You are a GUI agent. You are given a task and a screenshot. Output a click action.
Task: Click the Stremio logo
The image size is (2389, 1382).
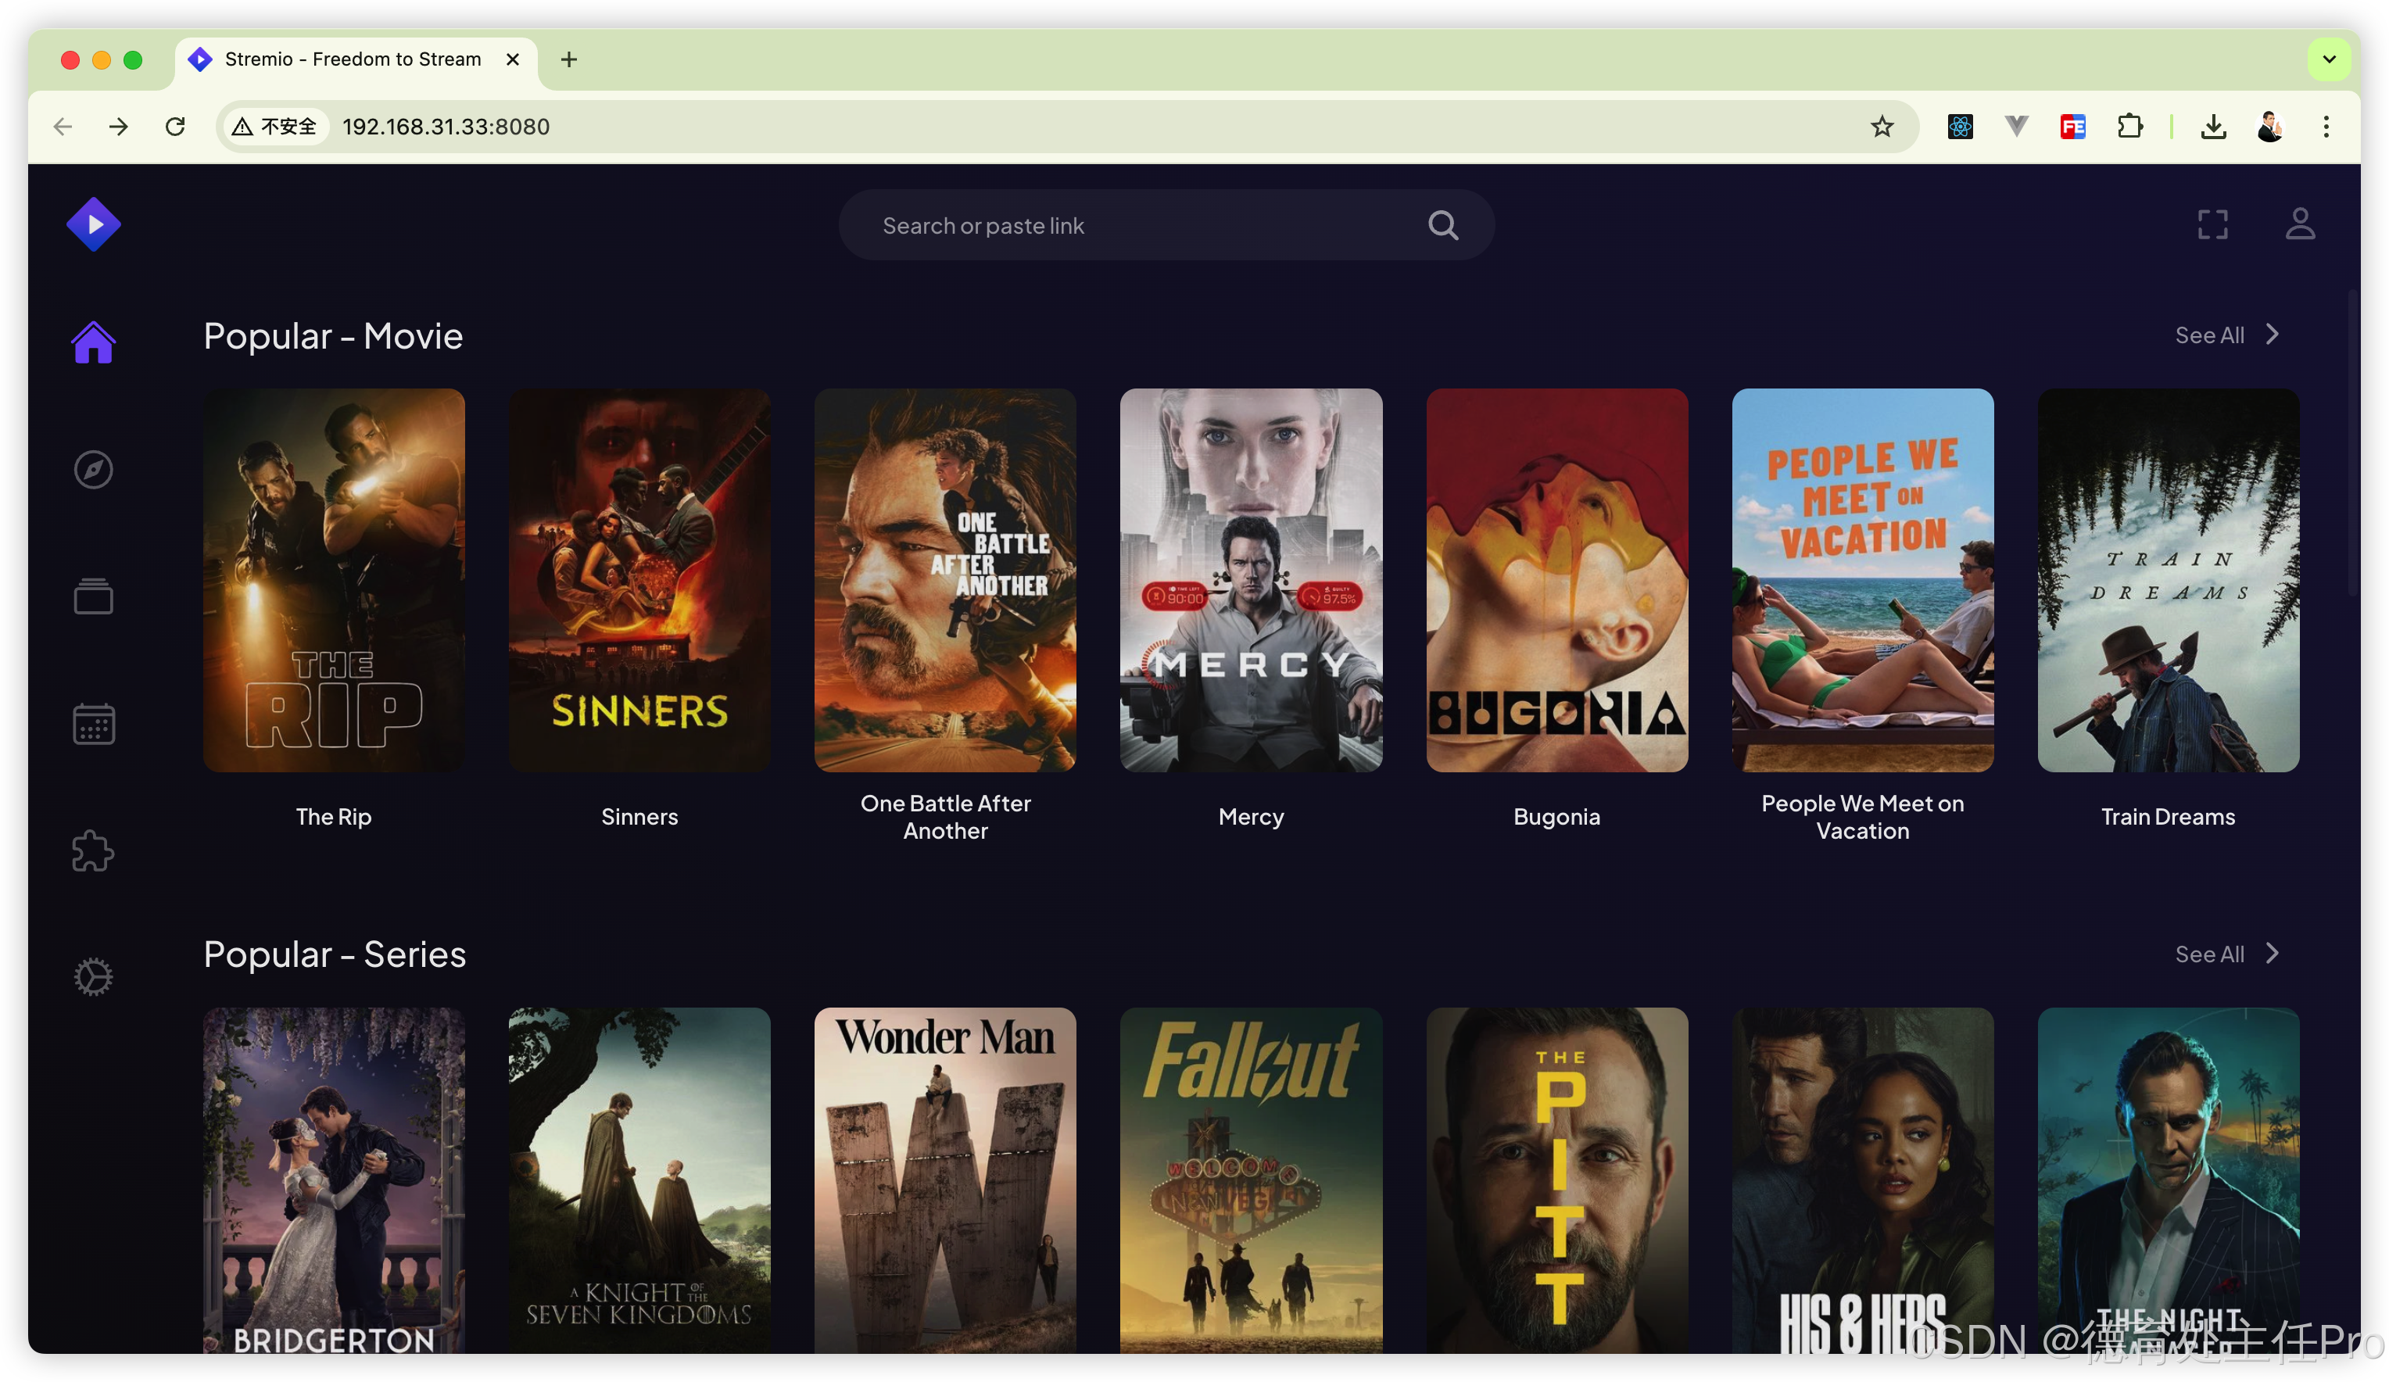(93, 224)
